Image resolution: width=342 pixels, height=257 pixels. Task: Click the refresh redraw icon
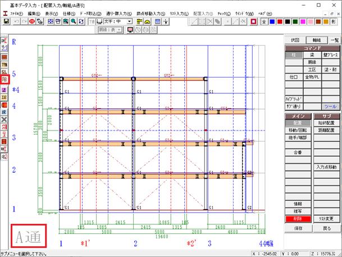coord(81,21)
